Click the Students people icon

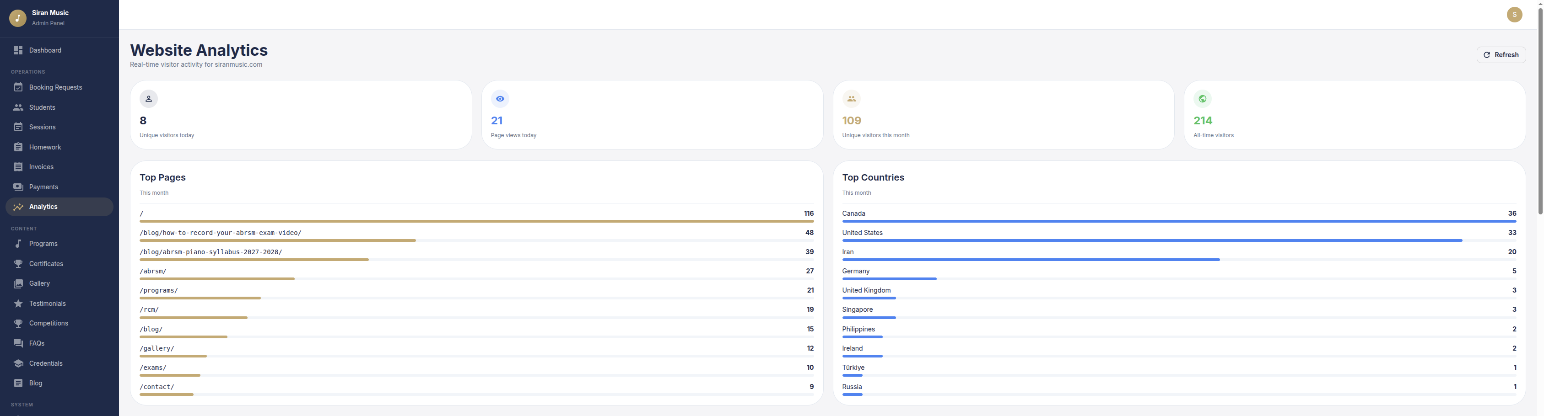click(x=19, y=107)
